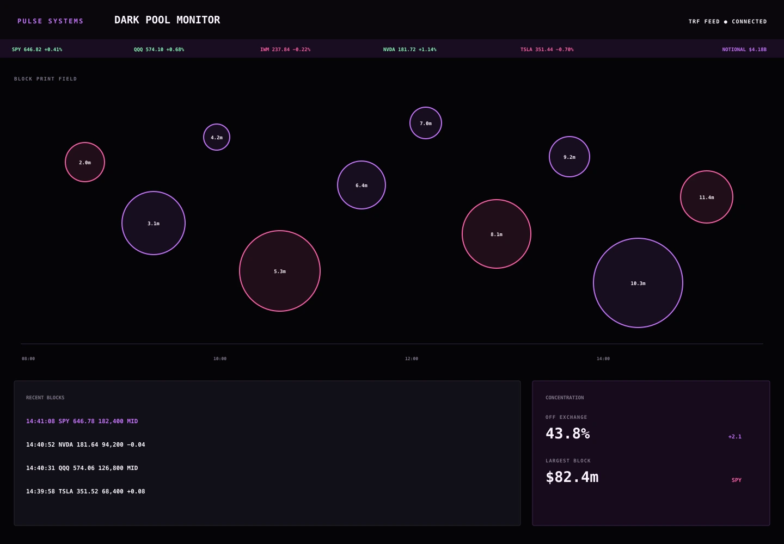Click the 6.4m block bubble
Image resolution: width=784 pixels, height=544 pixels.
pyautogui.click(x=362, y=185)
